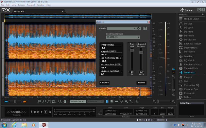Open the Corrective EQ module

pyautogui.click(x=189, y=85)
